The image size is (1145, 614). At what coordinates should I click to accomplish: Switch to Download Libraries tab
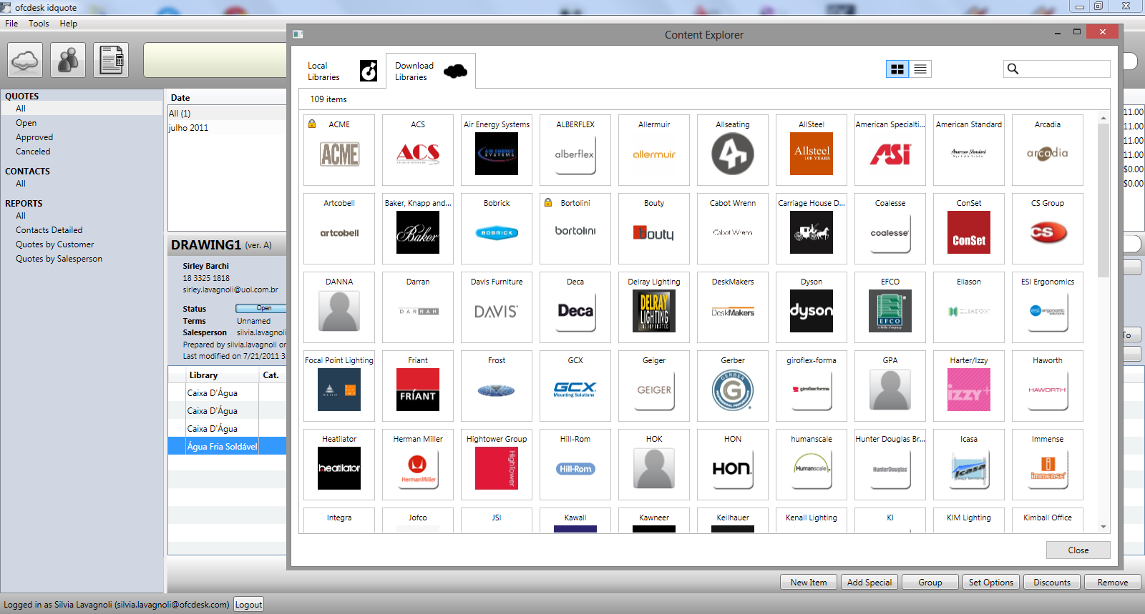tap(431, 71)
